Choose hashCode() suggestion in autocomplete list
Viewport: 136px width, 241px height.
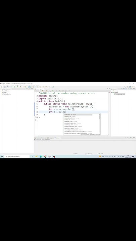pos(78,115)
